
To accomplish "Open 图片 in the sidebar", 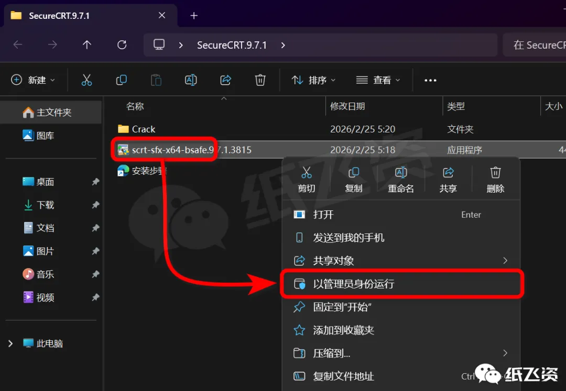I will click(45, 251).
